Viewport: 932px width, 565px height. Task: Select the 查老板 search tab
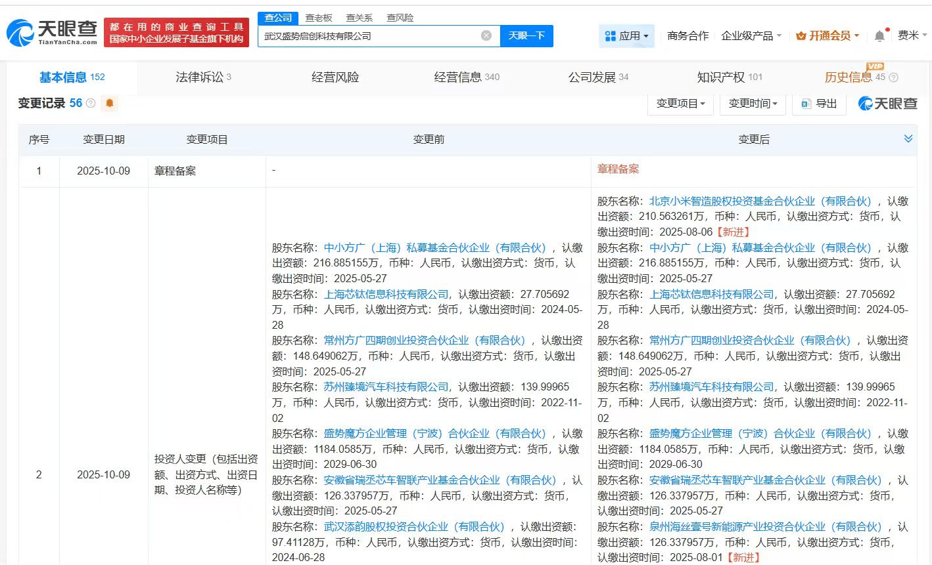(319, 18)
